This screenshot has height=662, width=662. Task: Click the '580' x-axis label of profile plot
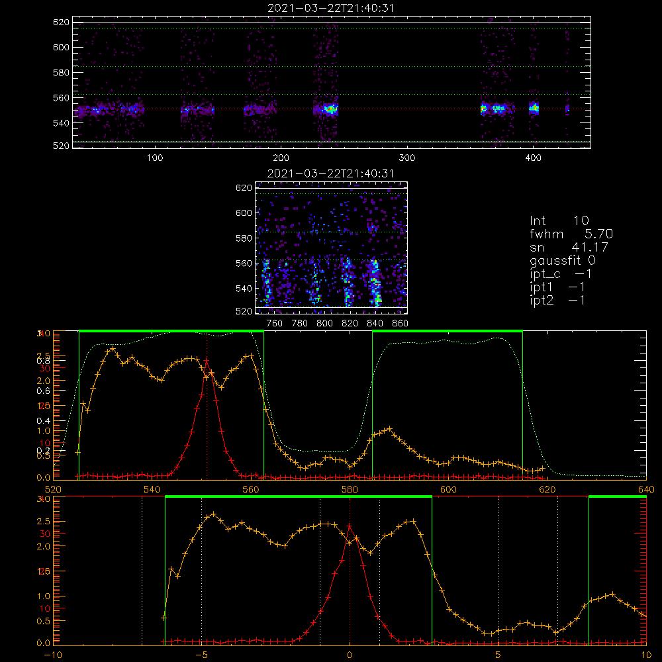pos(350,489)
